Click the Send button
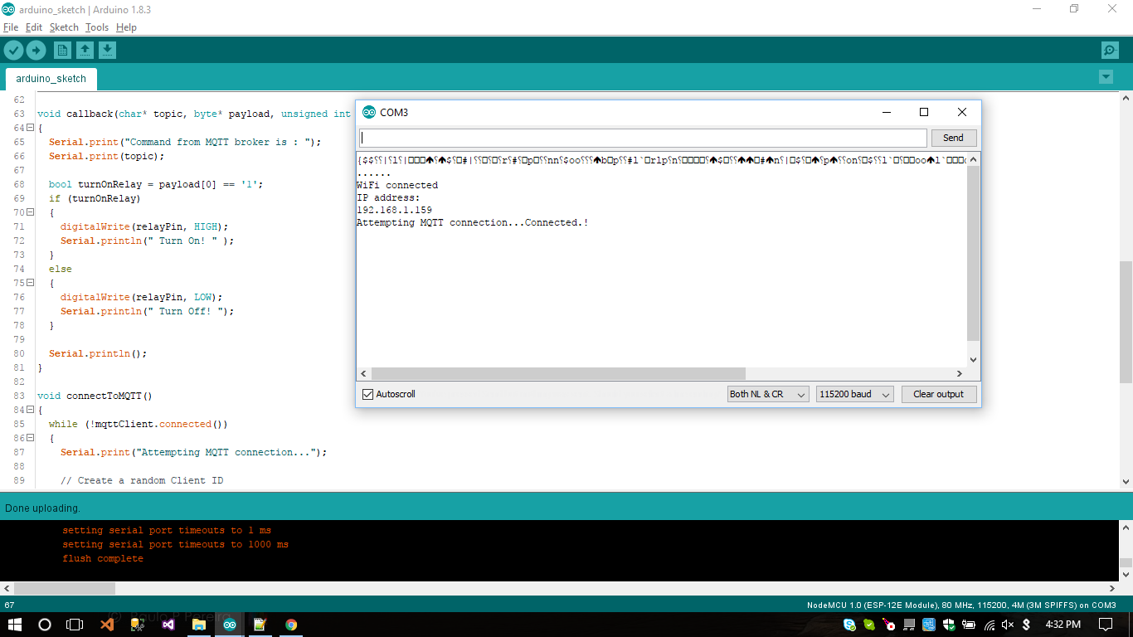The height and width of the screenshot is (637, 1133). [953, 137]
